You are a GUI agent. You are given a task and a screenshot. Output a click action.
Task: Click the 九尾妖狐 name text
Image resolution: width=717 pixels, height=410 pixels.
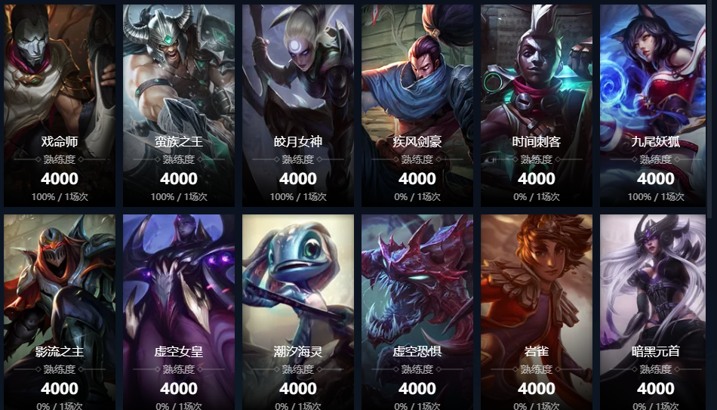[656, 142]
